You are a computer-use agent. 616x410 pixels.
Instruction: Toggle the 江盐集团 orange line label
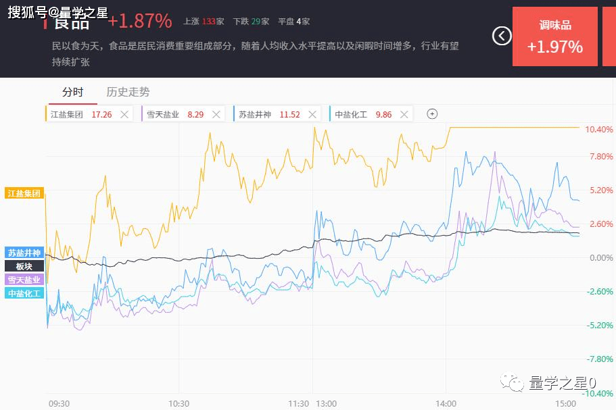(x=24, y=193)
